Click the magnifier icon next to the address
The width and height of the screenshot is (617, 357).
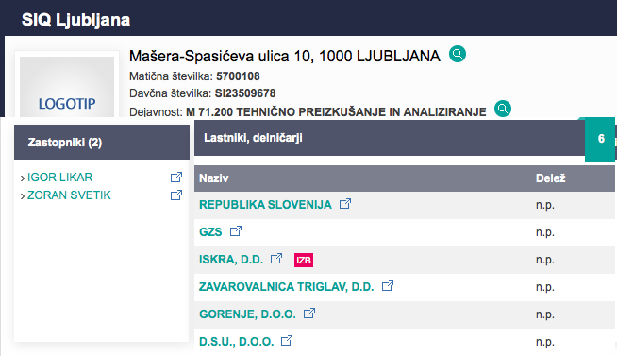[x=458, y=54]
